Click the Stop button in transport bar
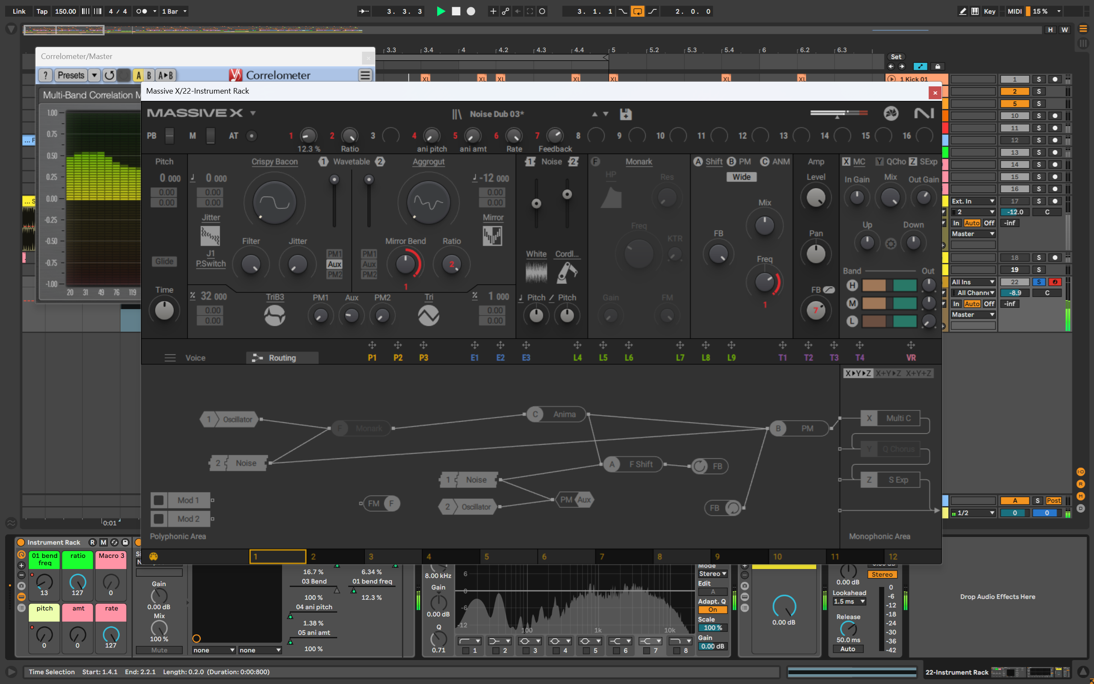Screen dimensions: 1094x684 (456, 11)
